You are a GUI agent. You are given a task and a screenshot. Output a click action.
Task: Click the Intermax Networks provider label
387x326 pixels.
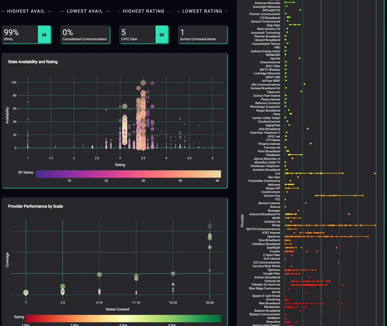(267, 3)
